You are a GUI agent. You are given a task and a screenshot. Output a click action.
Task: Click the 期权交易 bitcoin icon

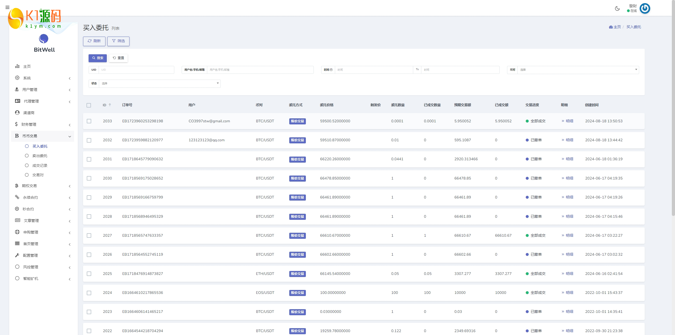point(17,186)
